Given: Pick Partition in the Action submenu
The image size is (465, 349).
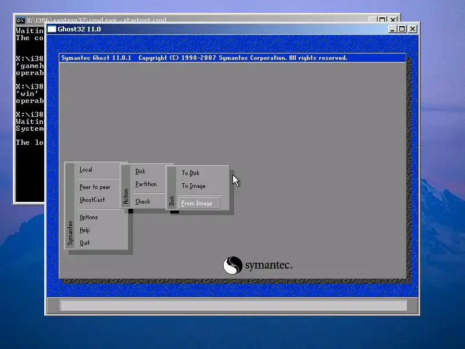Looking at the screenshot, I should pos(146,184).
